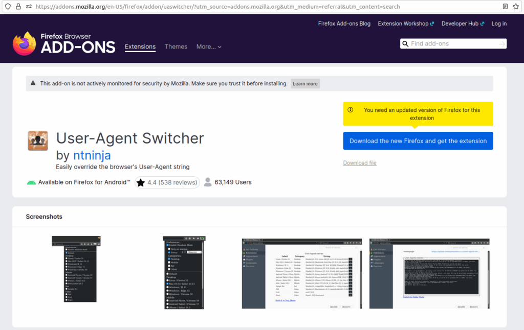Open the Themes tab

coord(176,46)
